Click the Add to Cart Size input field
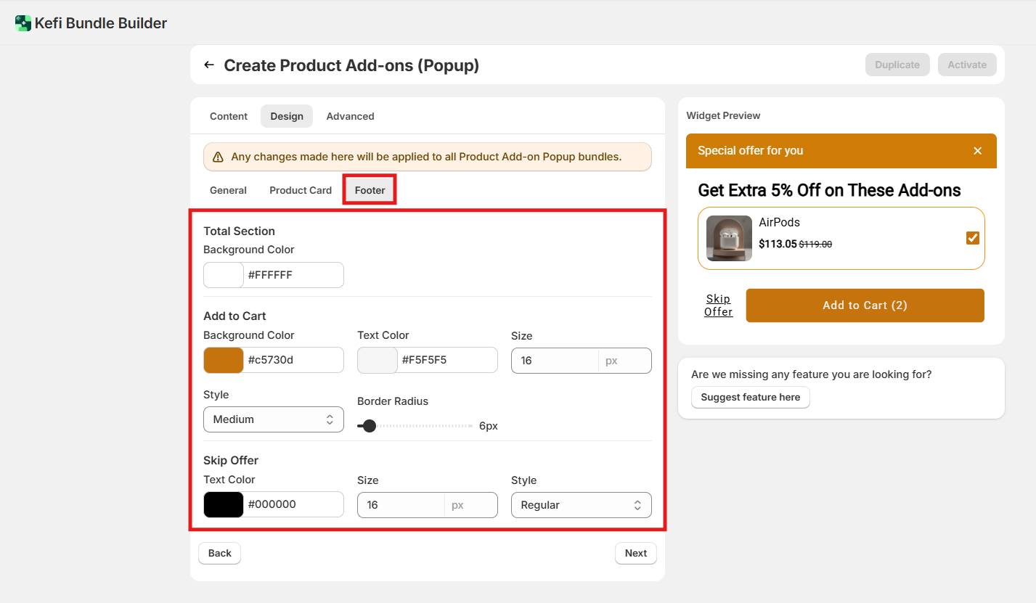 pyautogui.click(x=555, y=361)
